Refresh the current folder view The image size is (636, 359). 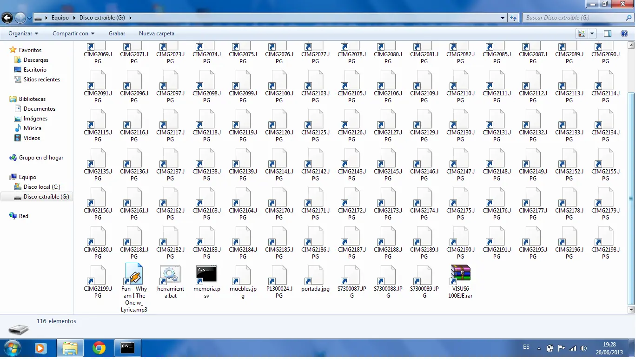click(513, 18)
